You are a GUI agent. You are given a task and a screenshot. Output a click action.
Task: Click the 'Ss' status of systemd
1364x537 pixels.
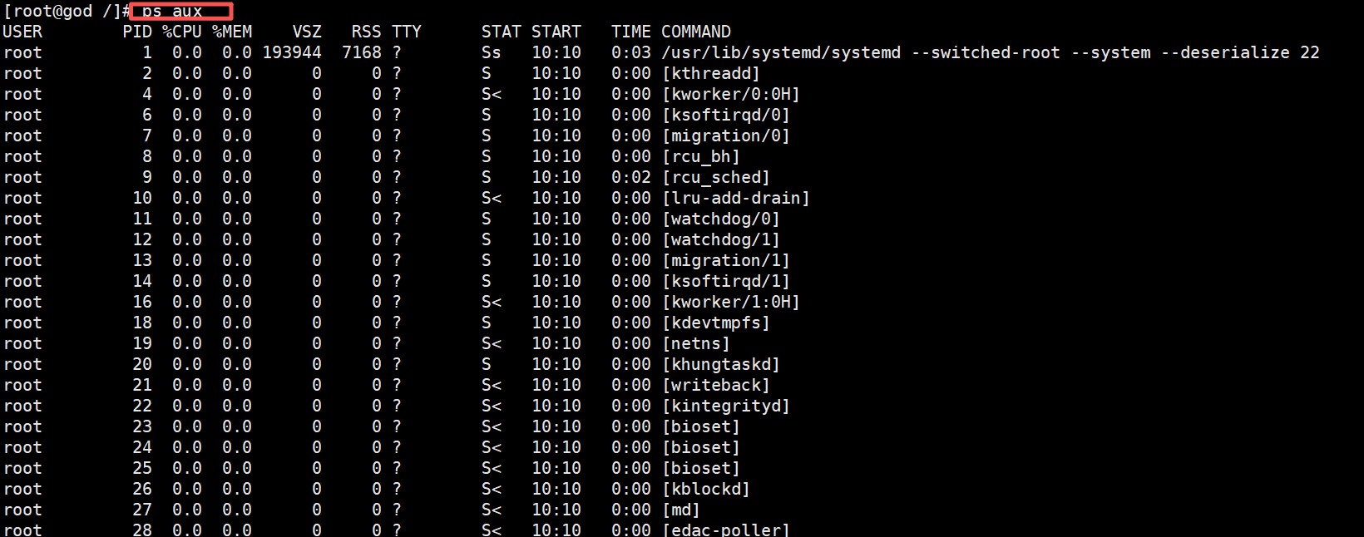(x=492, y=52)
